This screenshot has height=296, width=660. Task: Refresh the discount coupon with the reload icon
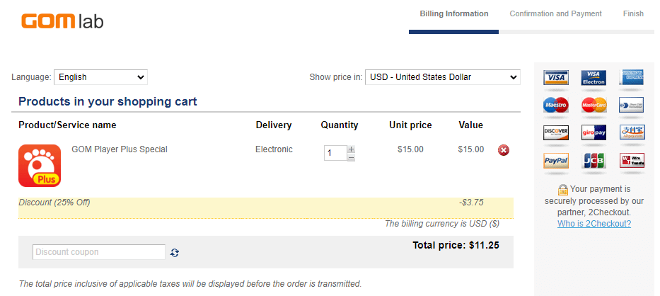pyautogui.click(x=175, y=253)
